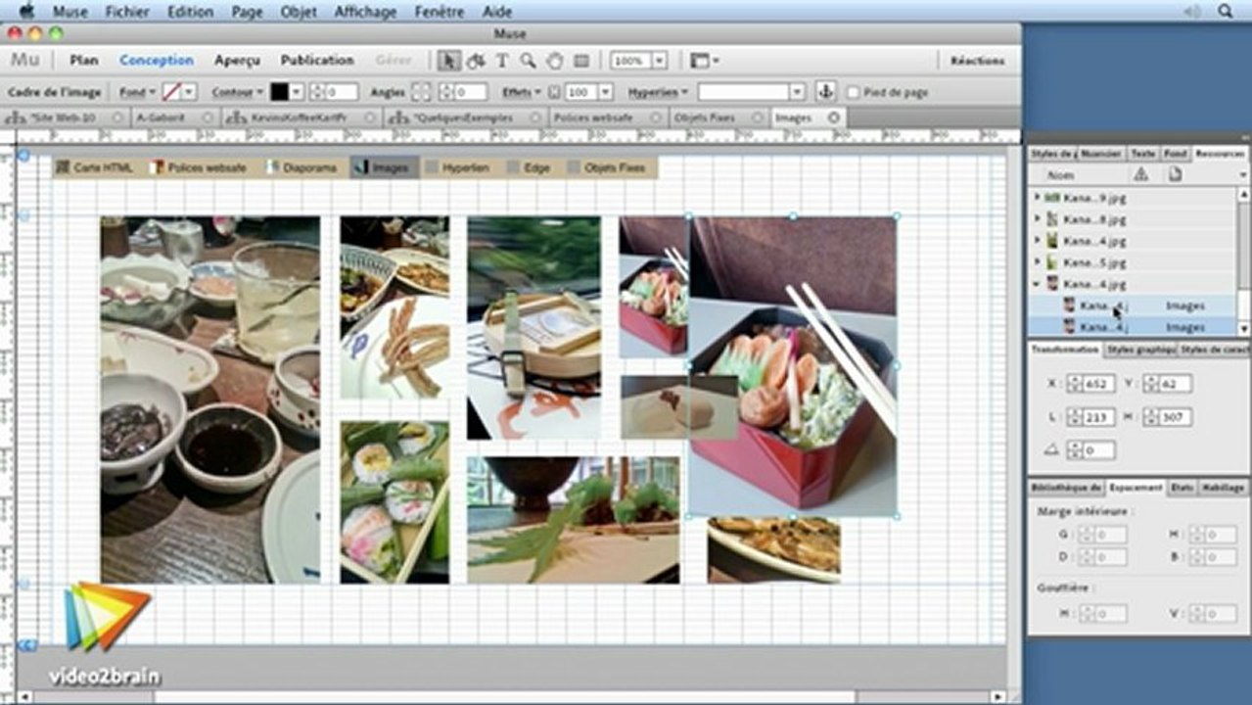Adjust the contour width stepper
The height and width of the screenshot is (705, 1252).
click(316, 92)
